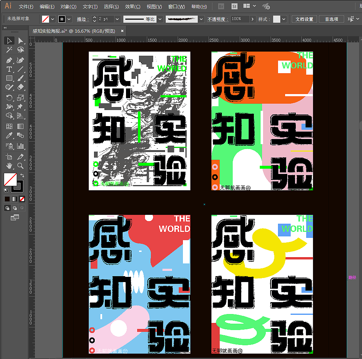Open Adobe Bridge via Br icon
Viewport: 362px width, 359px height.
coord(221,6)
